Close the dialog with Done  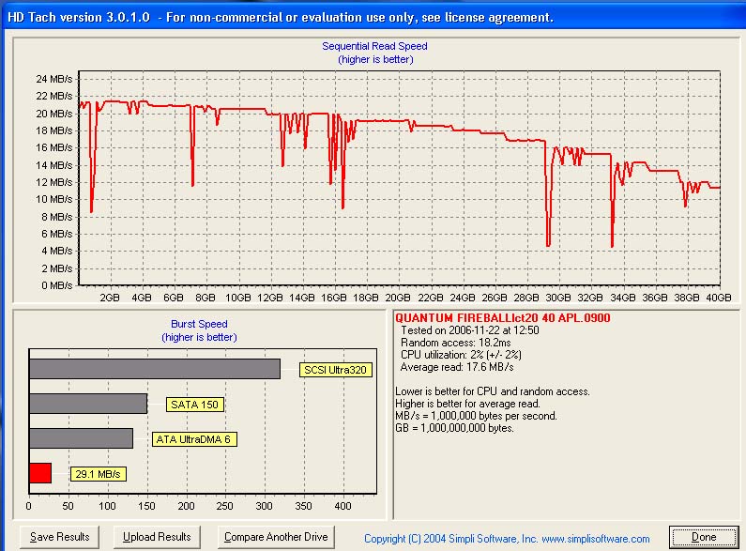pyautogui.click(x=704, y=538)
